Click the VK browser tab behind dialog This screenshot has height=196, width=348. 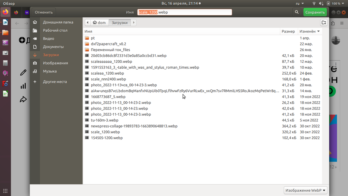pos(27,12)
